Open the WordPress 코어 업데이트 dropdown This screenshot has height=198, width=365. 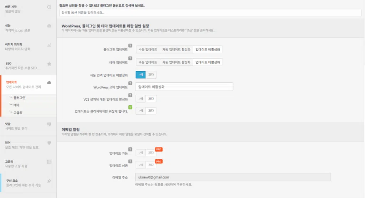click(x=184, y=87)
